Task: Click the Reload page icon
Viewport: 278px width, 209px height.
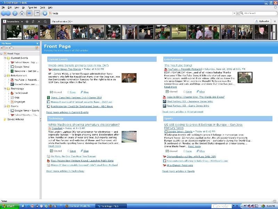Action: pyautogui.click(x=15, y=13)
